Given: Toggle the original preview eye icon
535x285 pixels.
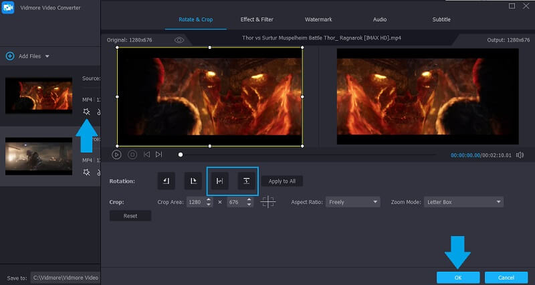Looking at the screenshot, I should (179, 40).
